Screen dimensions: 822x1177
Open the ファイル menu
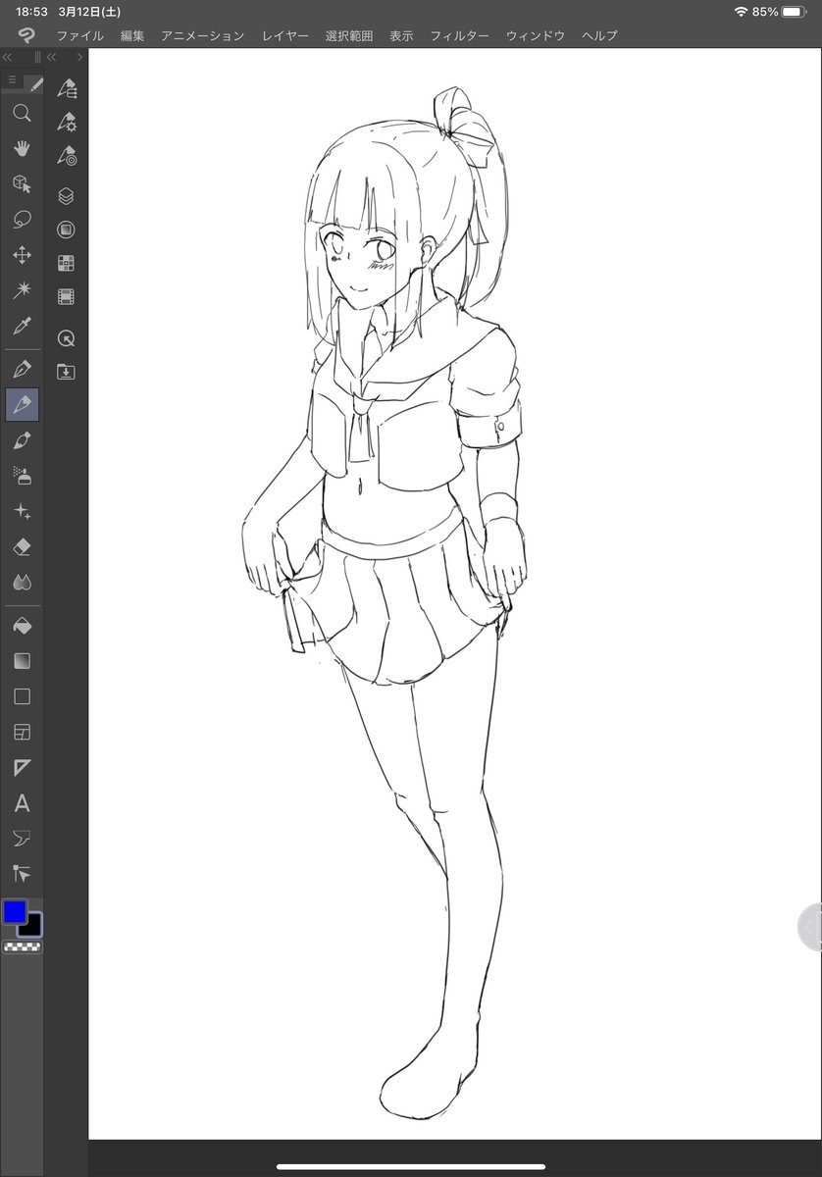[x=79, y=35]
